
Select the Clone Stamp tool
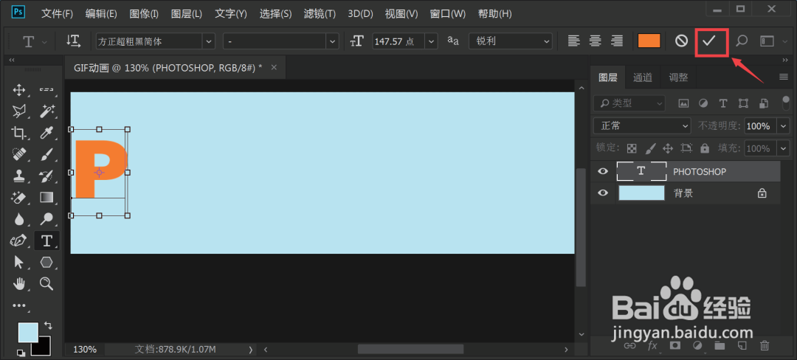pos(18,176)
